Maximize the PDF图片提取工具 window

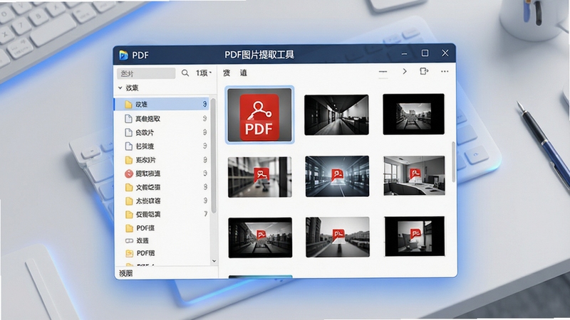pyautogui.click(x=425, y=53)
